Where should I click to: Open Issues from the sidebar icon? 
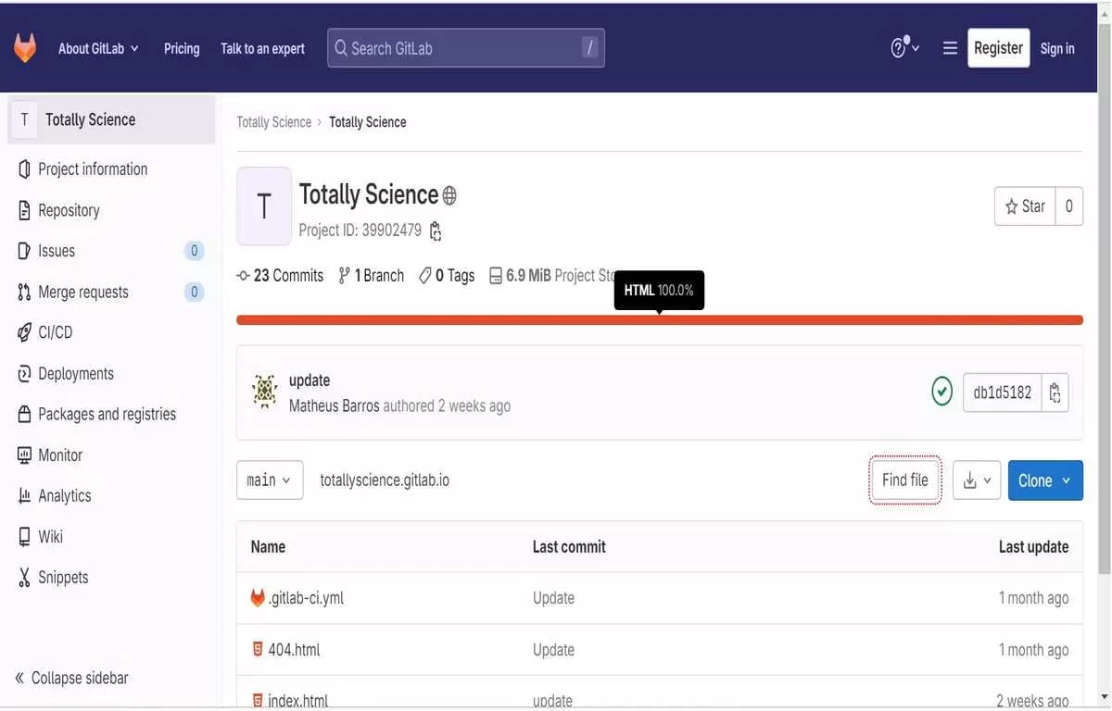coord(22,250)
